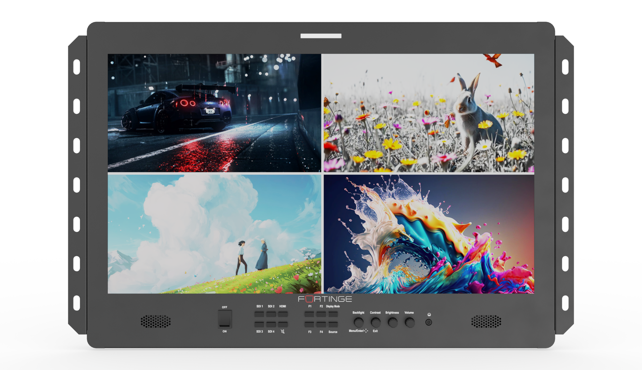Click the 'Volume' label text
The image size is (642, 370).
tap(409, 313)
